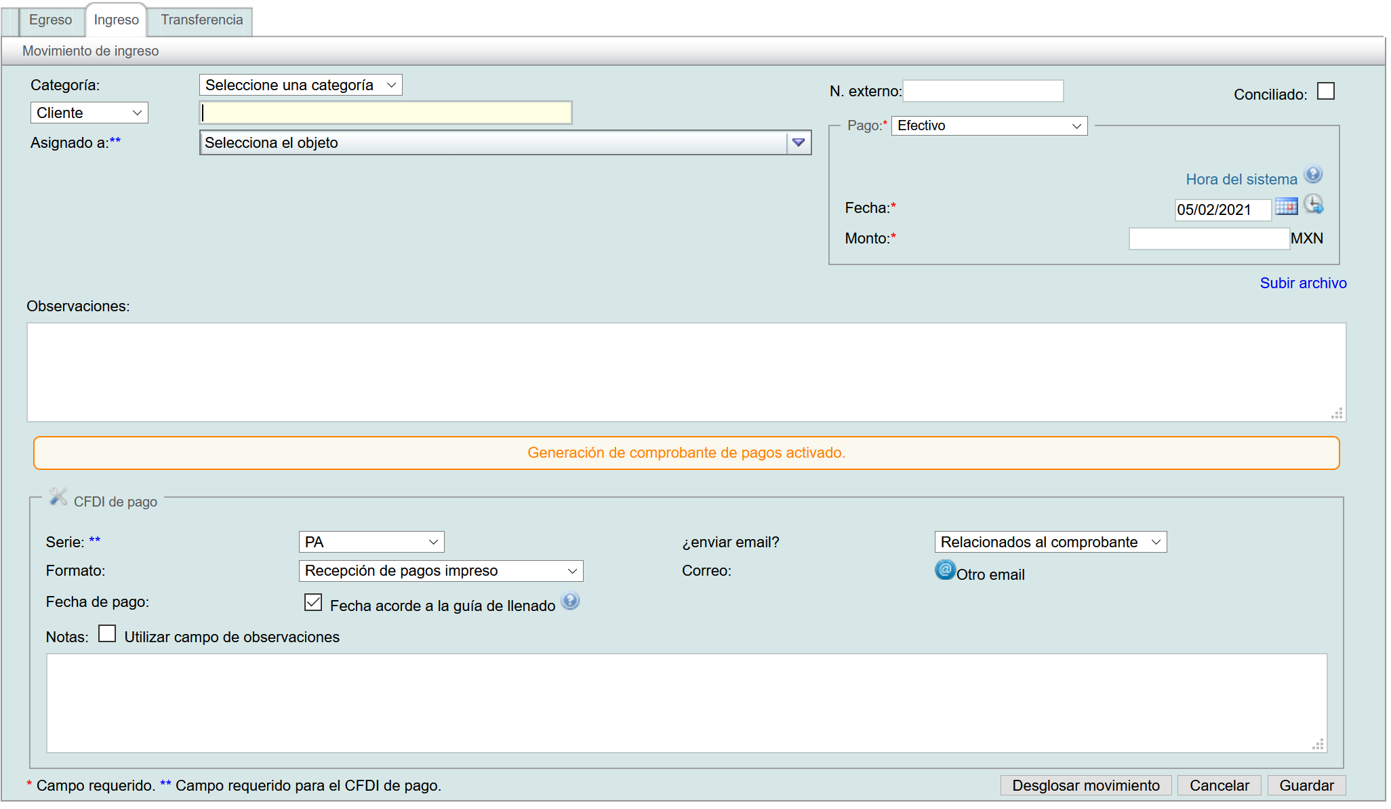1391x809 pixels.
Task: Click the Selecciona el objeto dropdown arrow
Action: click(798, 142)
